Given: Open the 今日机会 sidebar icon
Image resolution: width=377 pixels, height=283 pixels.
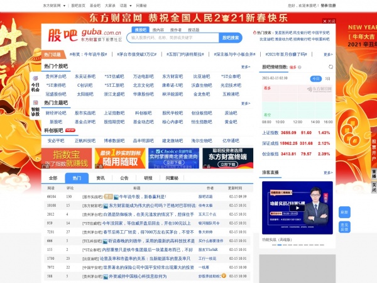Looking at the screenshot, I should pyautogui.click(x=35, y=84).
